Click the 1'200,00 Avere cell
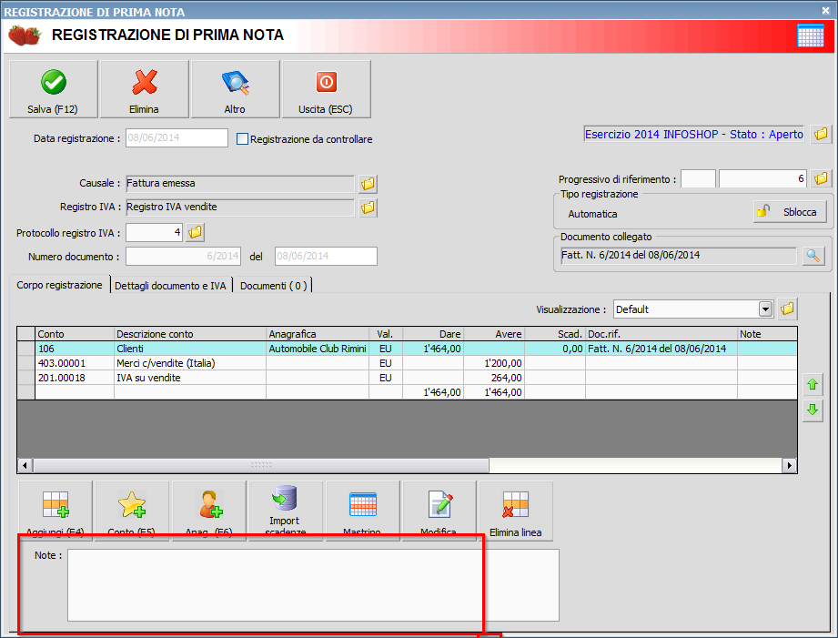This screenshot has width=838, height=638. (x=494, y=363)
